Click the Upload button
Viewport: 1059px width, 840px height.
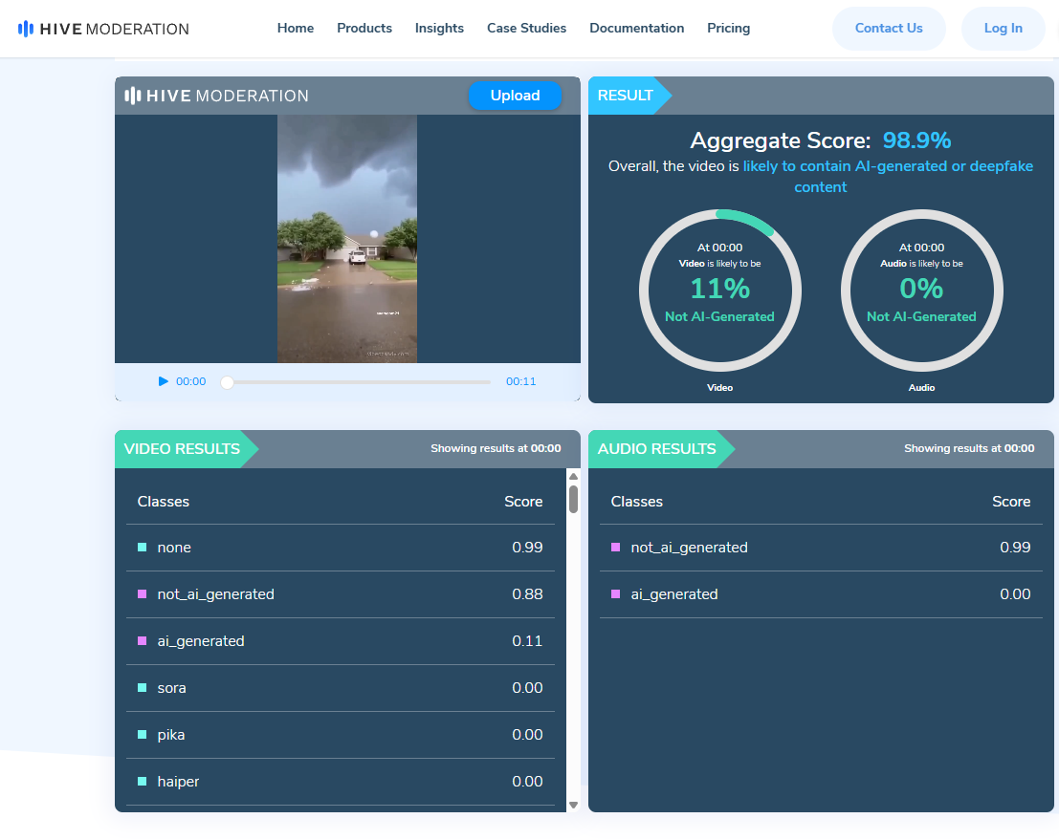515,96
